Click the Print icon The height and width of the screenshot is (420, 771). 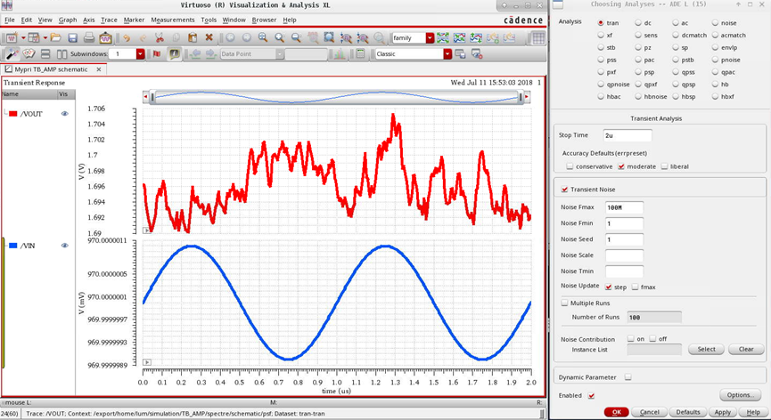pos(89,37)
